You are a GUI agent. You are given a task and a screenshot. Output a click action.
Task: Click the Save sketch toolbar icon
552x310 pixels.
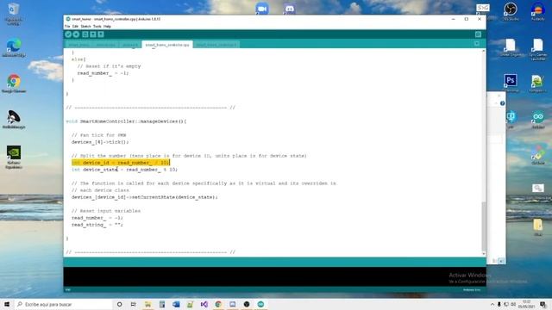pos(101,34)
